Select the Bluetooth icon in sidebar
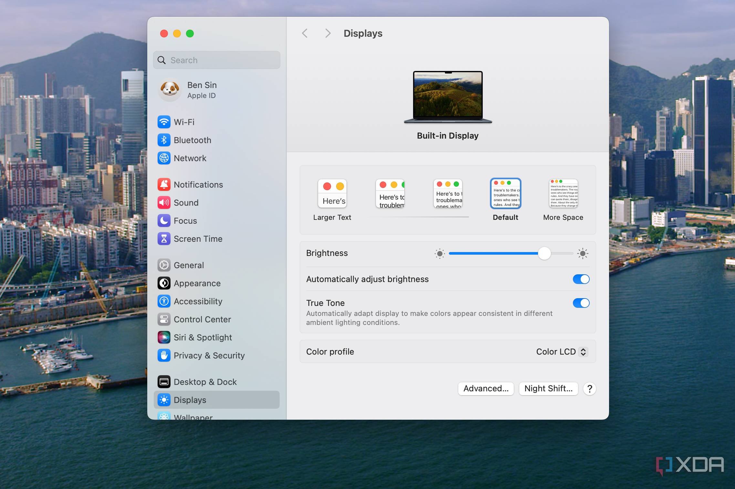 point(164,140)
